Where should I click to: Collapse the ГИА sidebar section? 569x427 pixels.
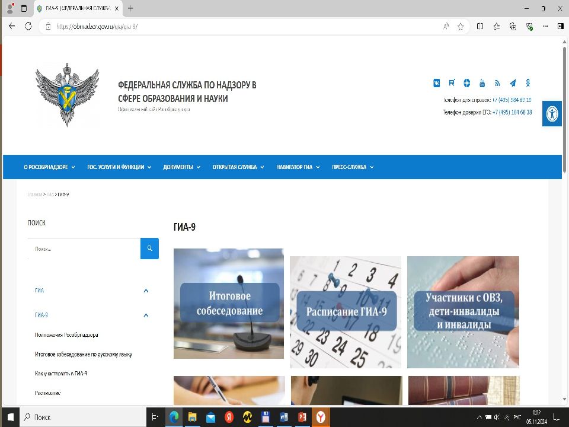146,291
